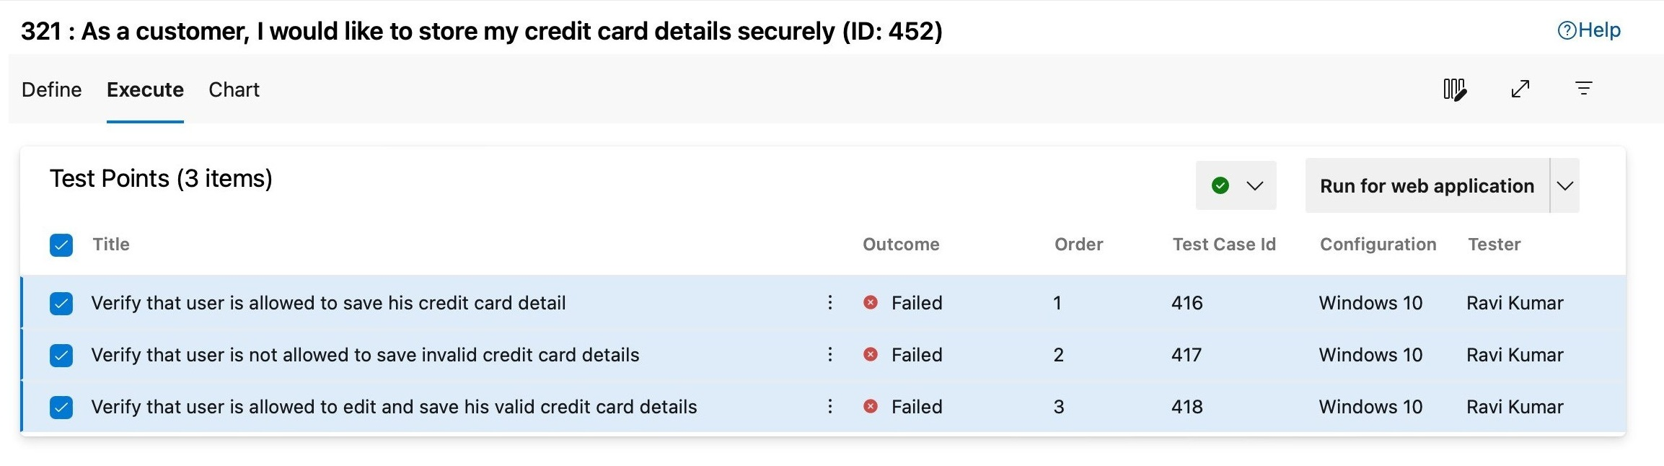
Task: Uncheck the save credit card detail test
Action: (x=61, y=304)
